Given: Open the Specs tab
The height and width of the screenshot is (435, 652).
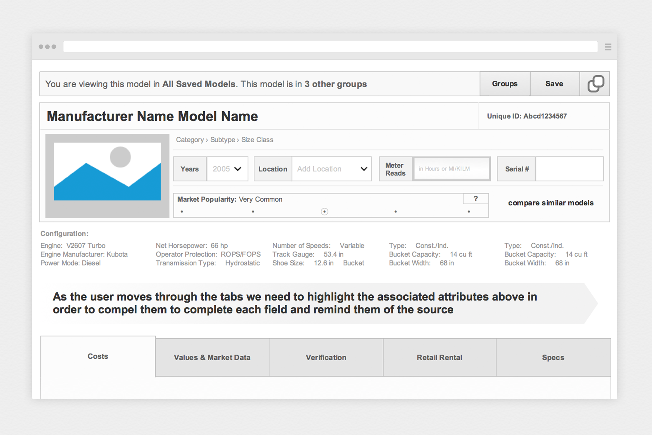Looking at the screenshot, I should coord(553,357).
